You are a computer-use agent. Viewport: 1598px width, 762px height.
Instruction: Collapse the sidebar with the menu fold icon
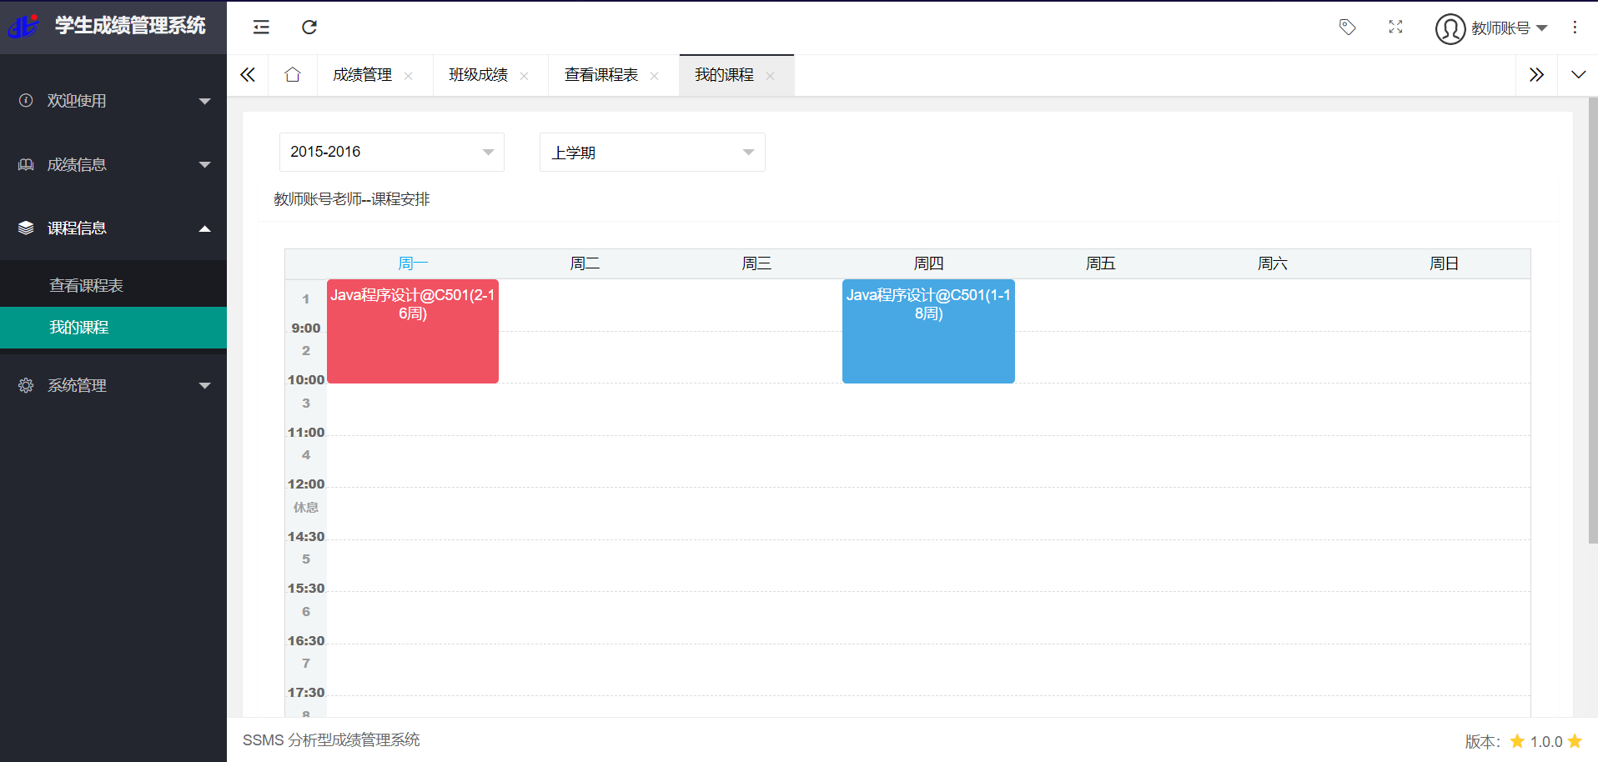coord(261,28)
